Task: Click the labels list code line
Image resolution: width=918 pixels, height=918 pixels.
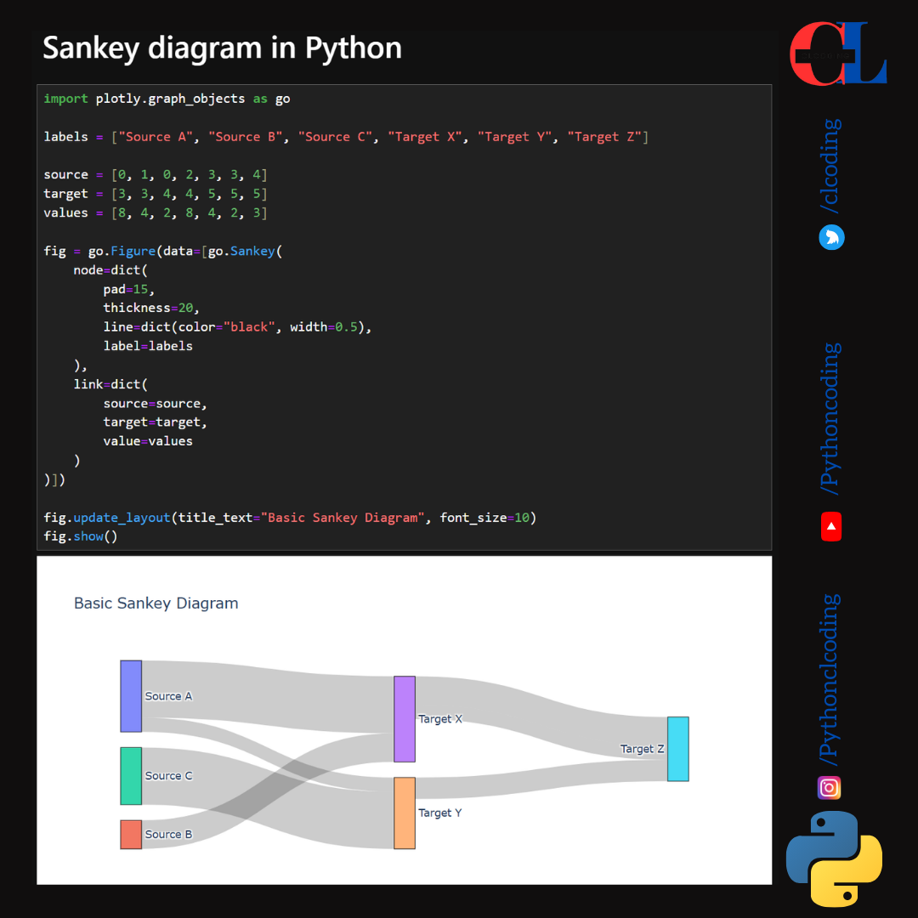Action: (x=346, y=137)
